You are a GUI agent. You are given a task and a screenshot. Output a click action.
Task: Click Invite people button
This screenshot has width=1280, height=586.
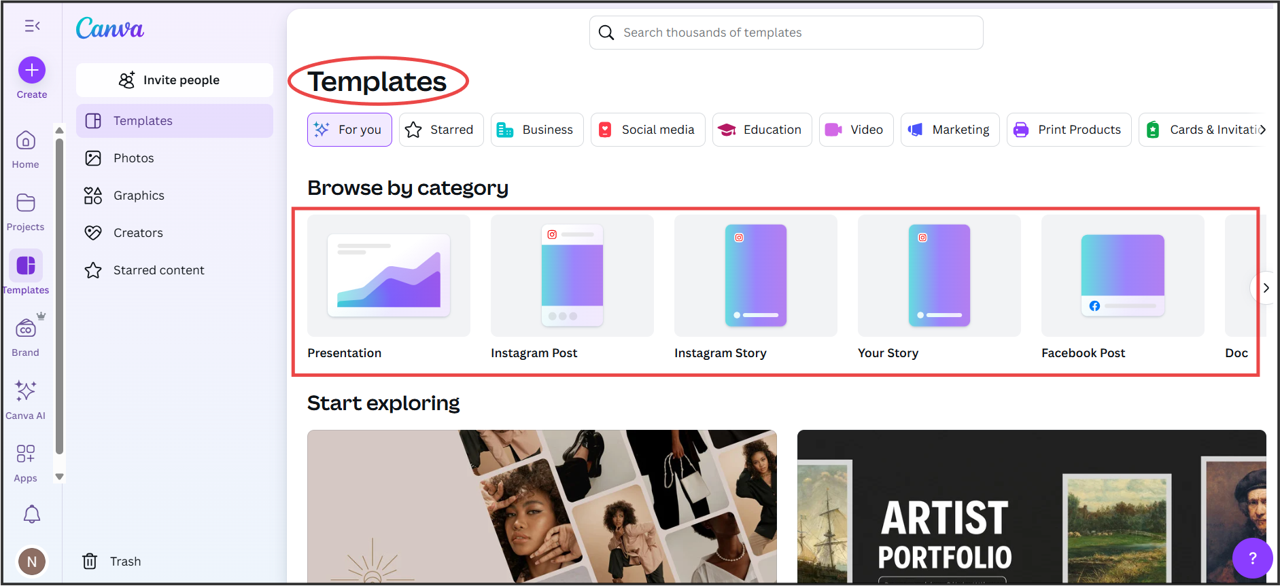tap(175, 80)
